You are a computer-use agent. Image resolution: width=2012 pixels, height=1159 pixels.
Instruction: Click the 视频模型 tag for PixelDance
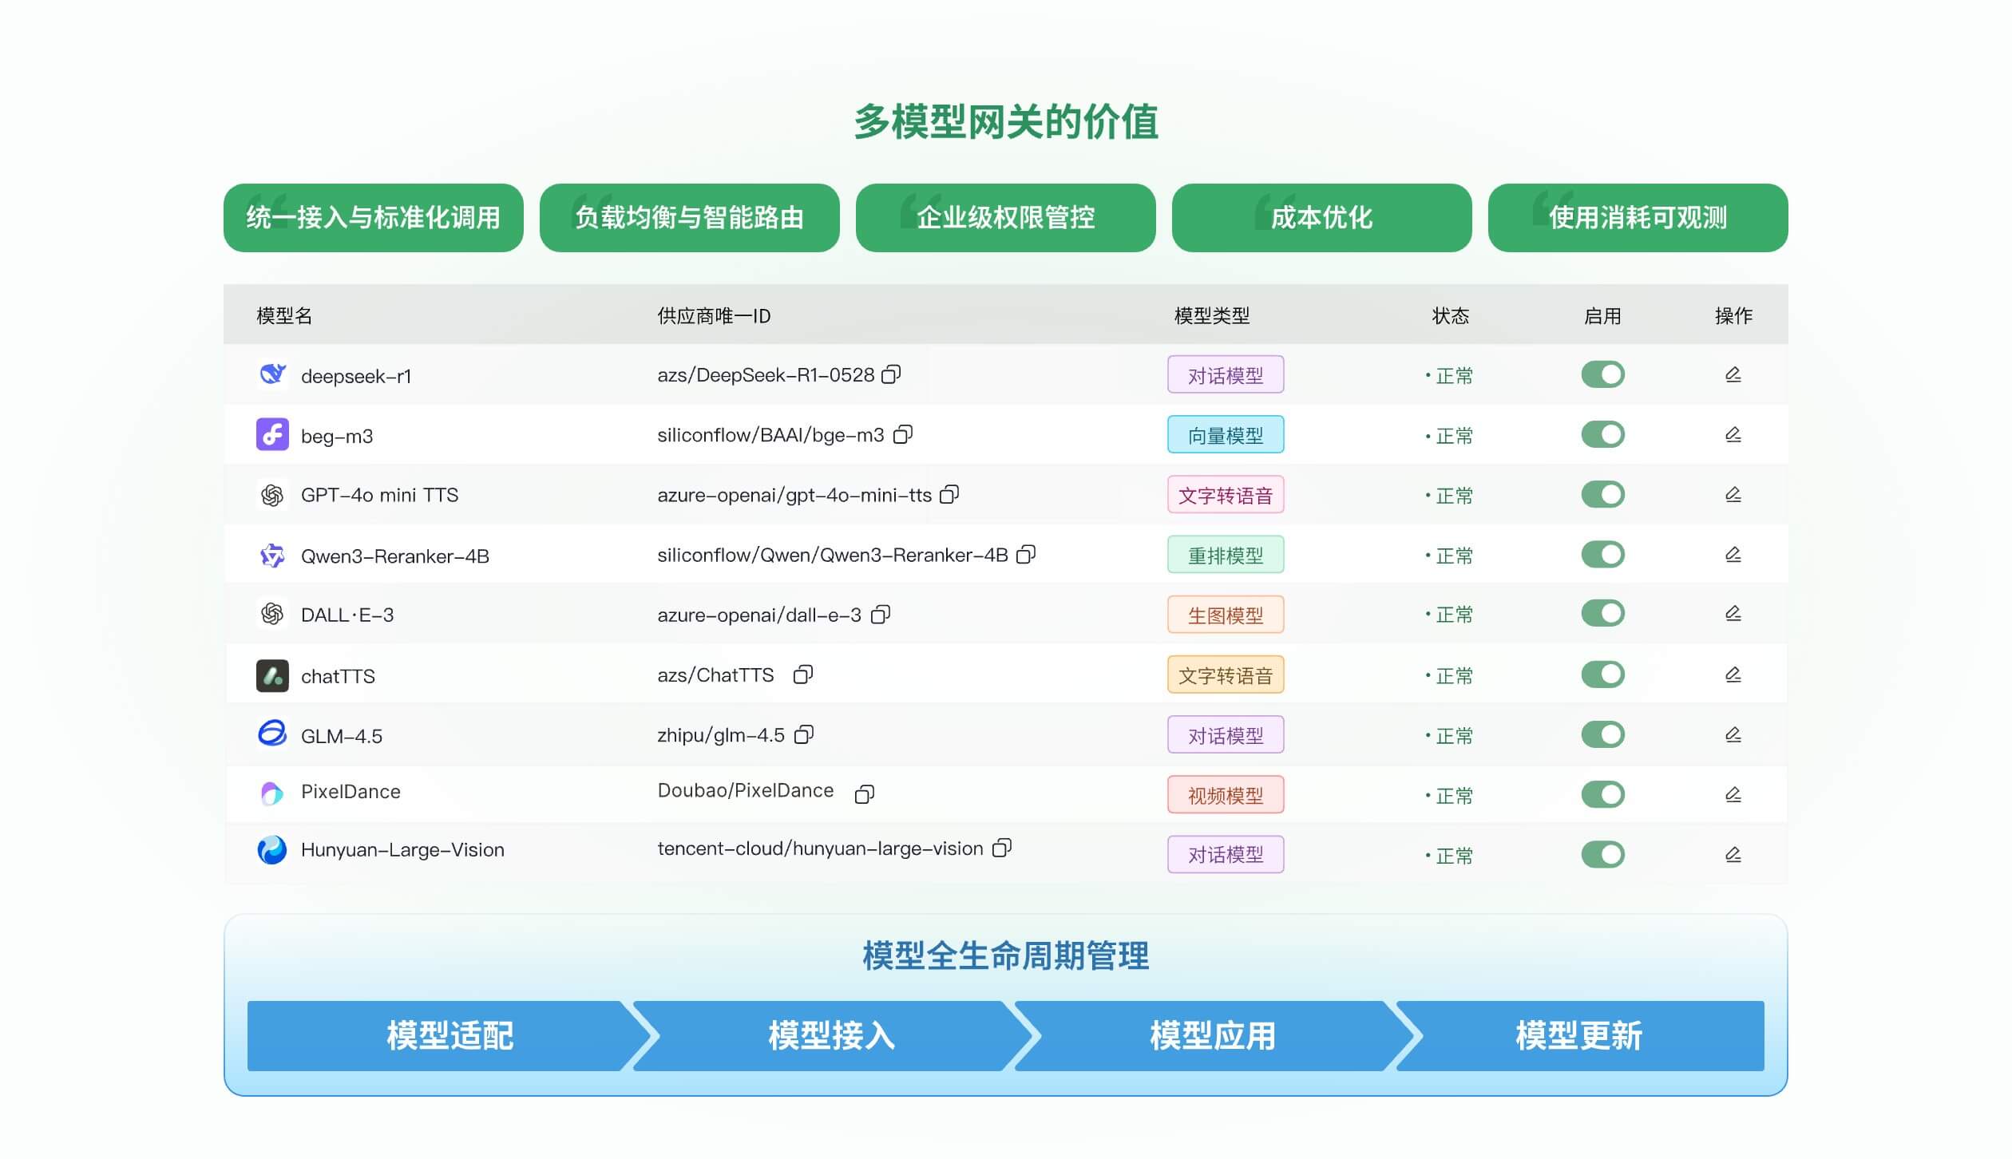(1225, 795)
